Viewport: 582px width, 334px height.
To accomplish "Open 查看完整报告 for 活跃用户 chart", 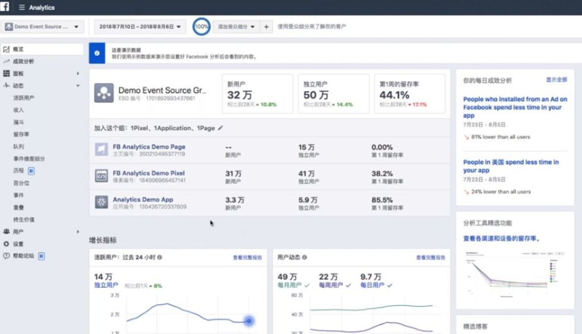I will click(x=247, y=257).
